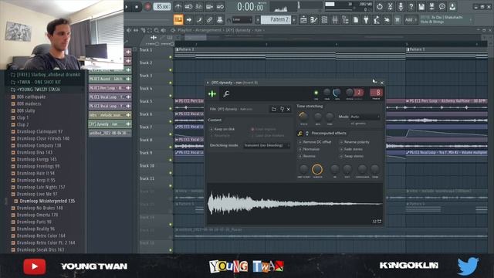Click the wrench icon beside Precomputed effects

point(300,134)
